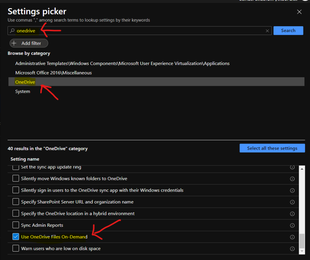Select the System category

click(23, 91)
